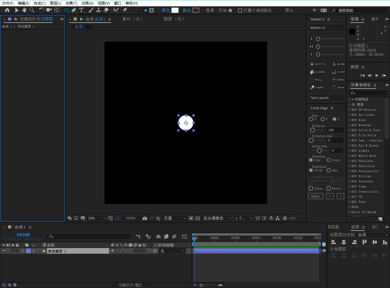Select the Rotation tool
This screenshot has width=390, height=288.
42,10
